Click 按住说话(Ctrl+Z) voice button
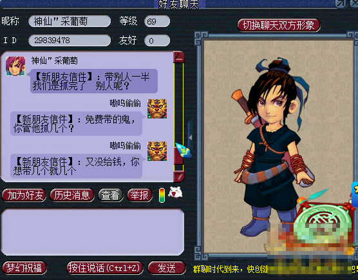Image resolution: width=358 pixels, height=280 pixels. pos(105,268)
